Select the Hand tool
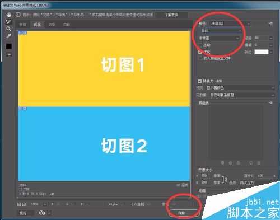 click(x=8, y=15)
